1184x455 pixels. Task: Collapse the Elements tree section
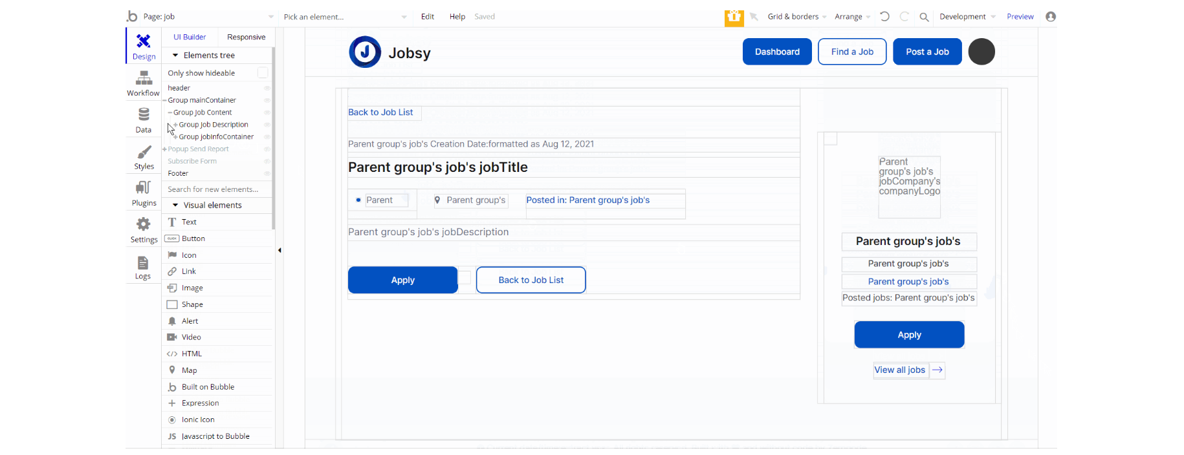point(175,56)
